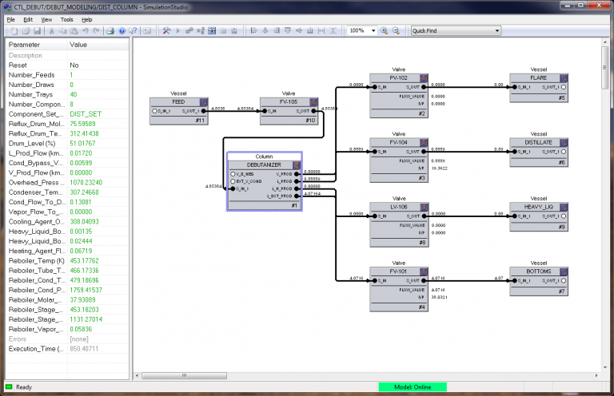The image size is (614, 396).
Task: Click the S_IN_1 input port on FEED vessel
Action: click(x=154, y=112)
